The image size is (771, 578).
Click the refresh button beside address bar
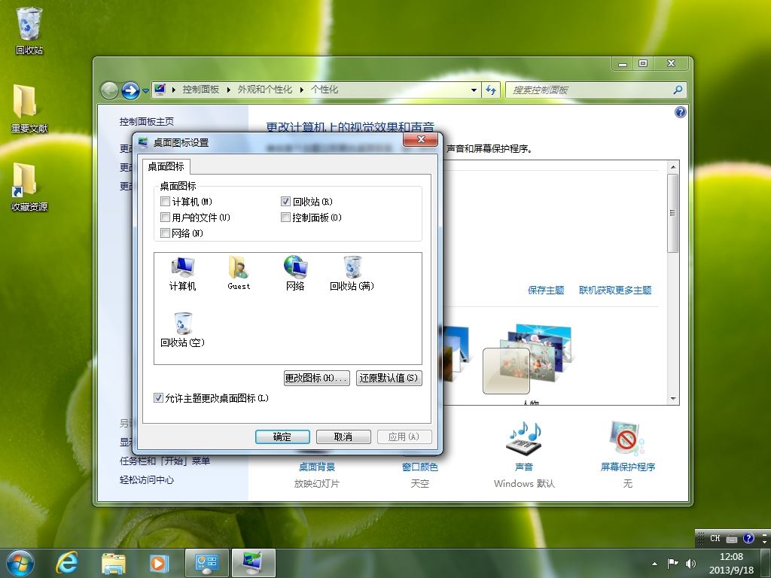[x=491, y=90]
